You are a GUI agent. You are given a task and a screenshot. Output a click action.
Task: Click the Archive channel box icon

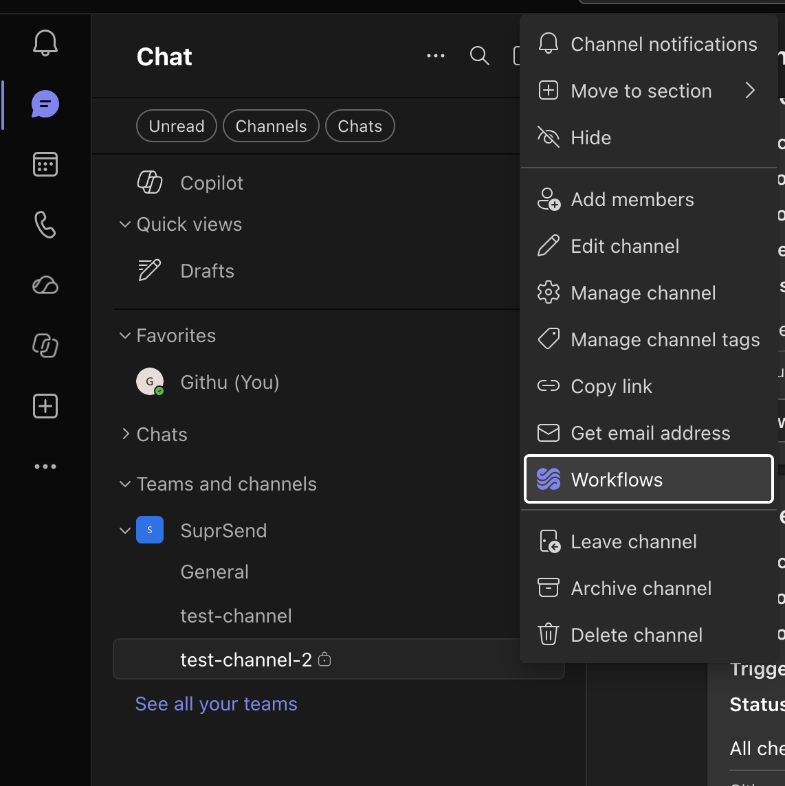pos(549,587)
